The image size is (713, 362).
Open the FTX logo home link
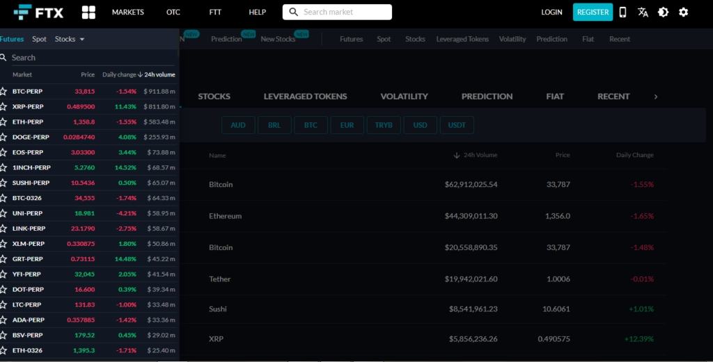pyautogui.click(x=39, y=13)
